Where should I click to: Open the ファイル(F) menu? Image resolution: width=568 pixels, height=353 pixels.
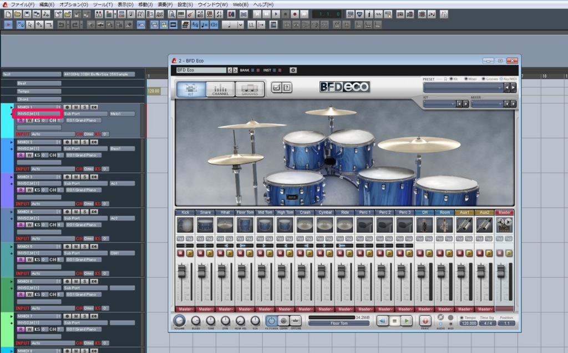(x=22, y=4)
